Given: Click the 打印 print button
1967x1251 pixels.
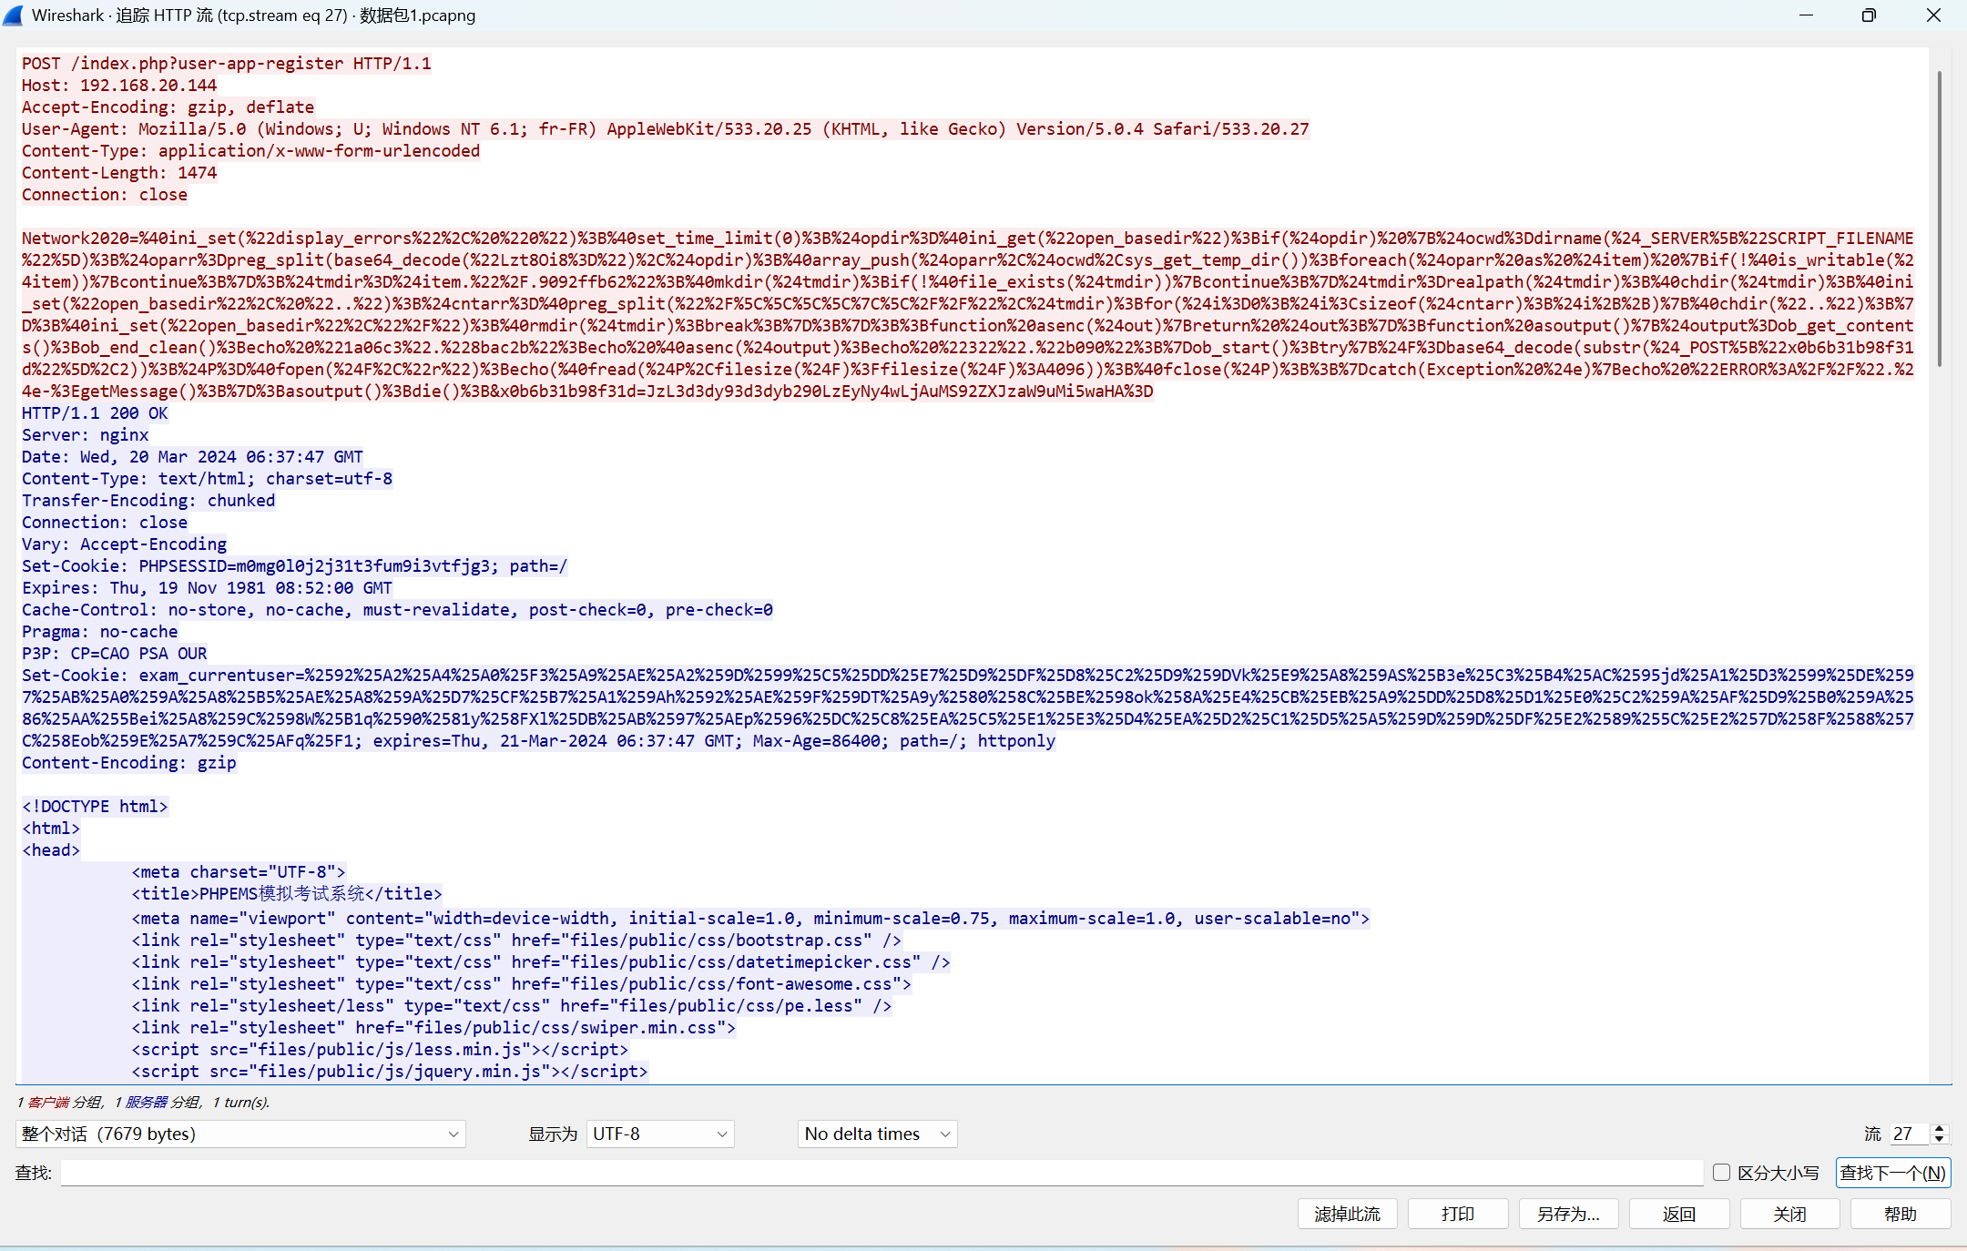Looking at the screenshot, I should [x=1457, y=1214].
